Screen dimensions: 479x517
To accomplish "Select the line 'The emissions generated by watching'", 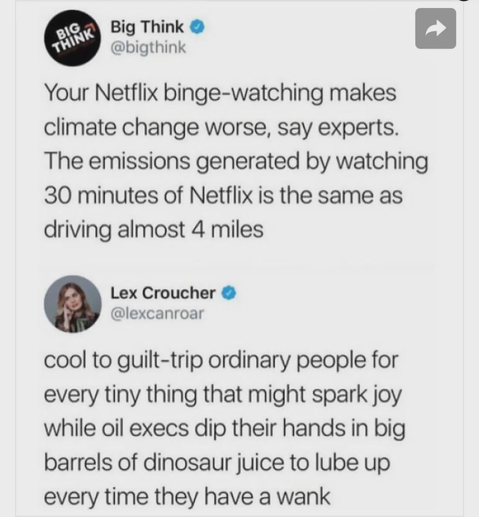I will pos(236,162).
